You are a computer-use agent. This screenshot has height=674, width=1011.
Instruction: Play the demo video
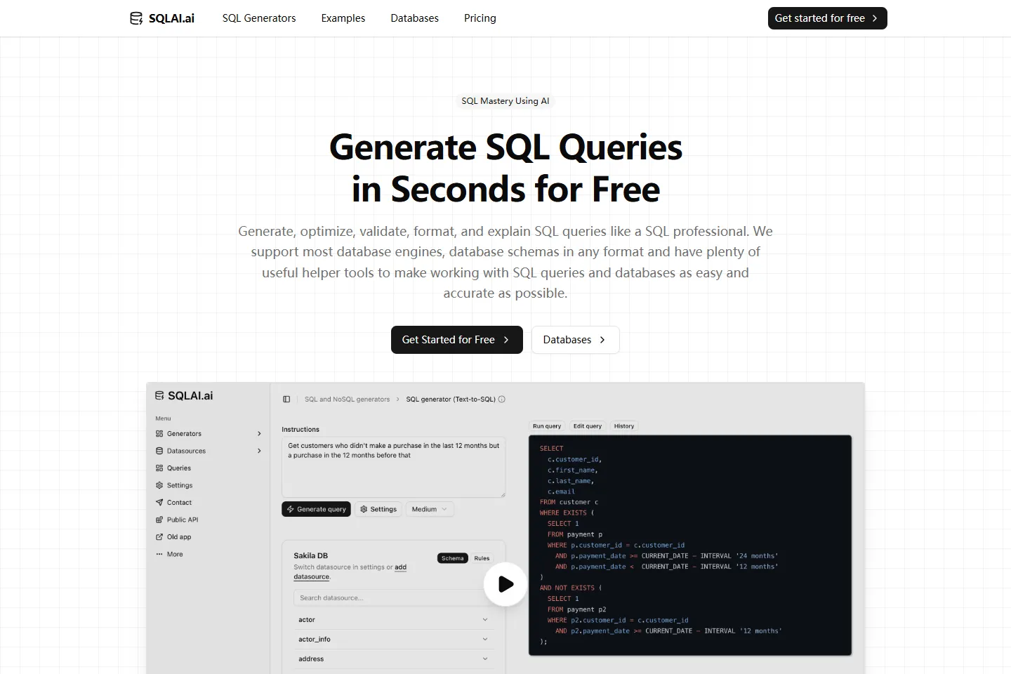click(505, 584)
